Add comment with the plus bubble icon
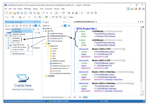Screen dimensions: 149x106 [53, 17]
